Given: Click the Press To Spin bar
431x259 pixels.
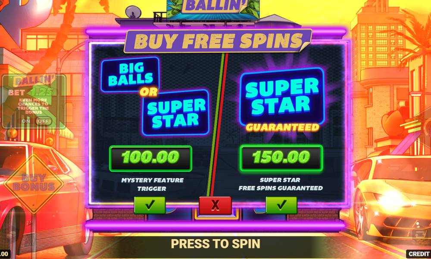Looking at the screenshot, I should coord(215,244).
